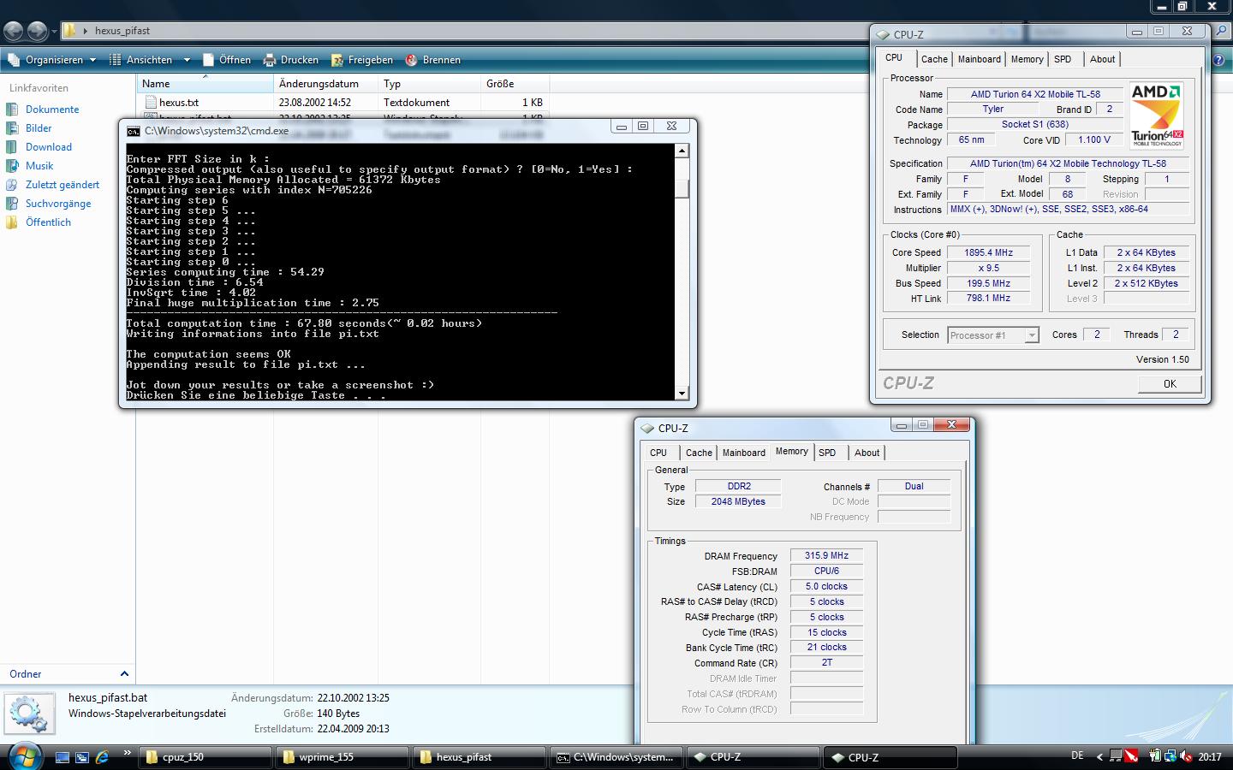Viewport: 1233px width, 770px height.
Task: Click lower CPU-Z title bar icon
Action: click(646, 429)
